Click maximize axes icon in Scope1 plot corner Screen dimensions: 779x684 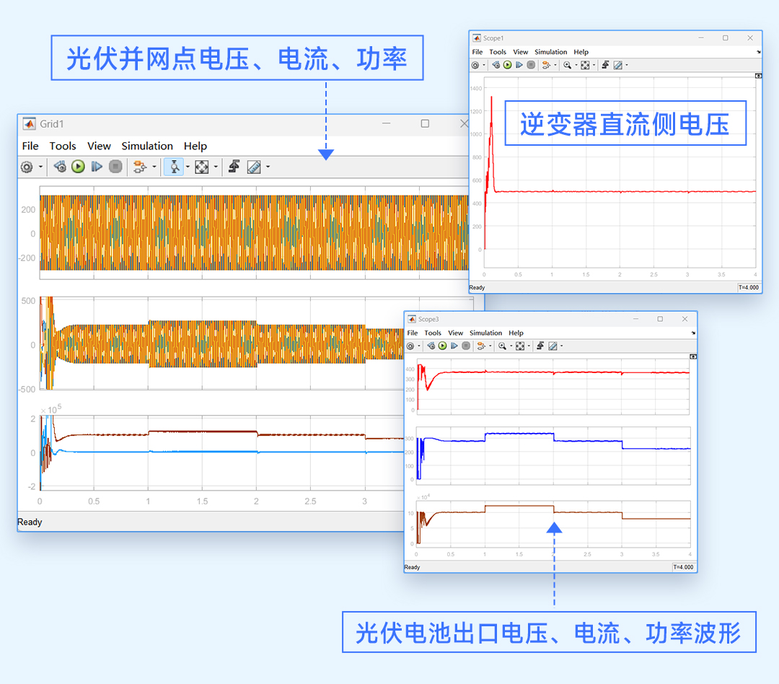[x=759, y=76]
